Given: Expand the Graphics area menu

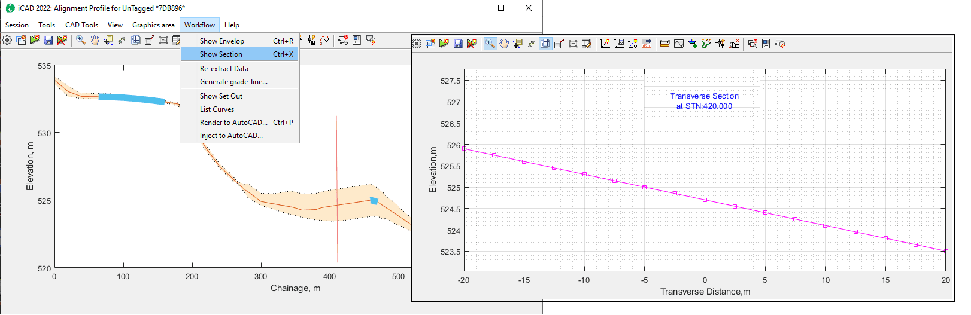Looking at the screenshot, I should 153,25.
